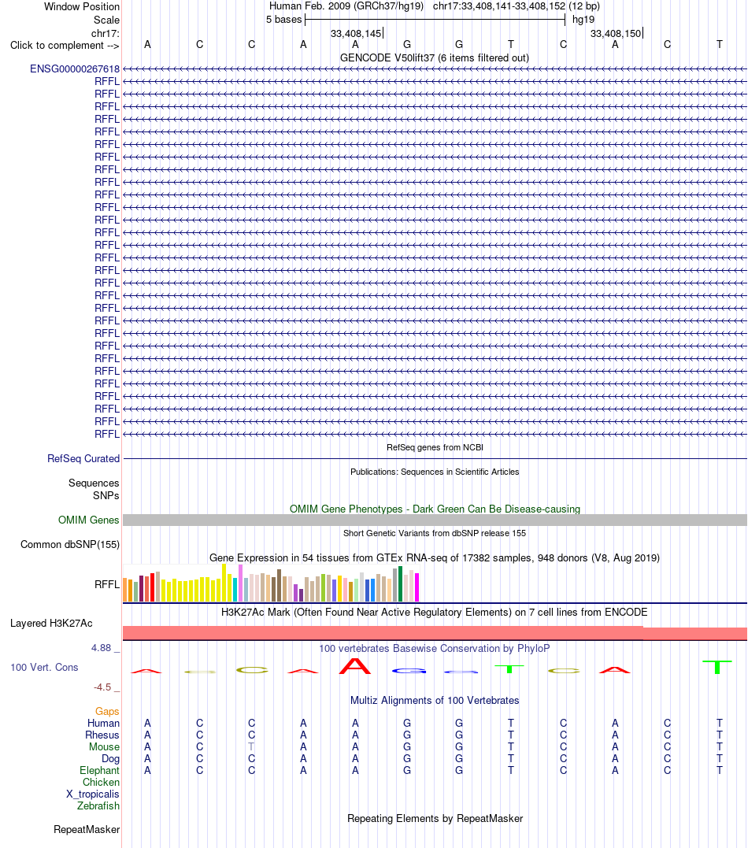The height and width of the screenshot is (848, 748).
Task: Click the SNPs track label
Action: pos(106,495)
